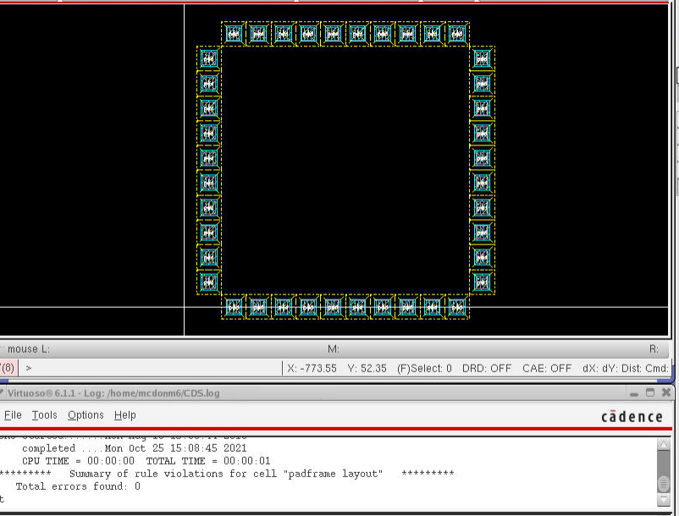Click the log scrollbar thumb
Image resolution: width=679 pixels, height=516 pixels.
tap(664, 482)
